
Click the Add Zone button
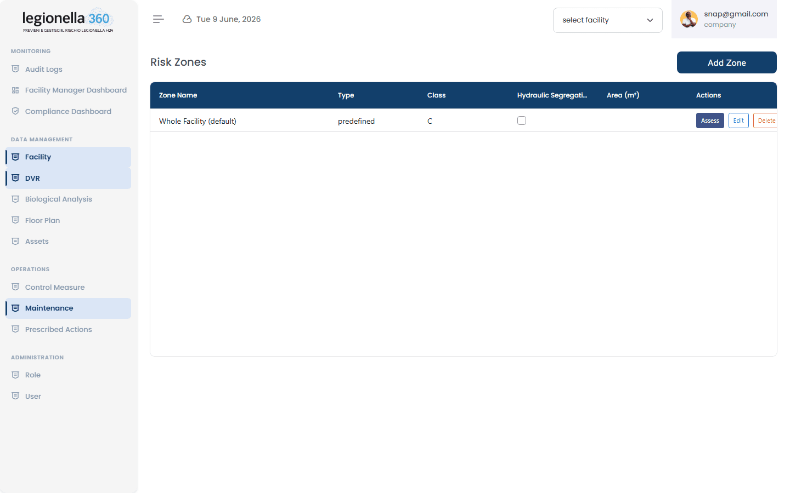[727, 62]
